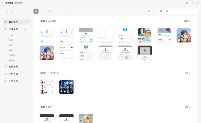Click the 文件类型 sidebar icon
201x123 pixels.
[x=5, y=29]
